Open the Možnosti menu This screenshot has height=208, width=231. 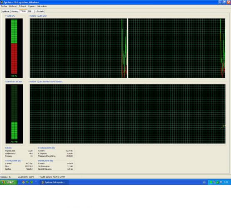click(x=13, y=6)
